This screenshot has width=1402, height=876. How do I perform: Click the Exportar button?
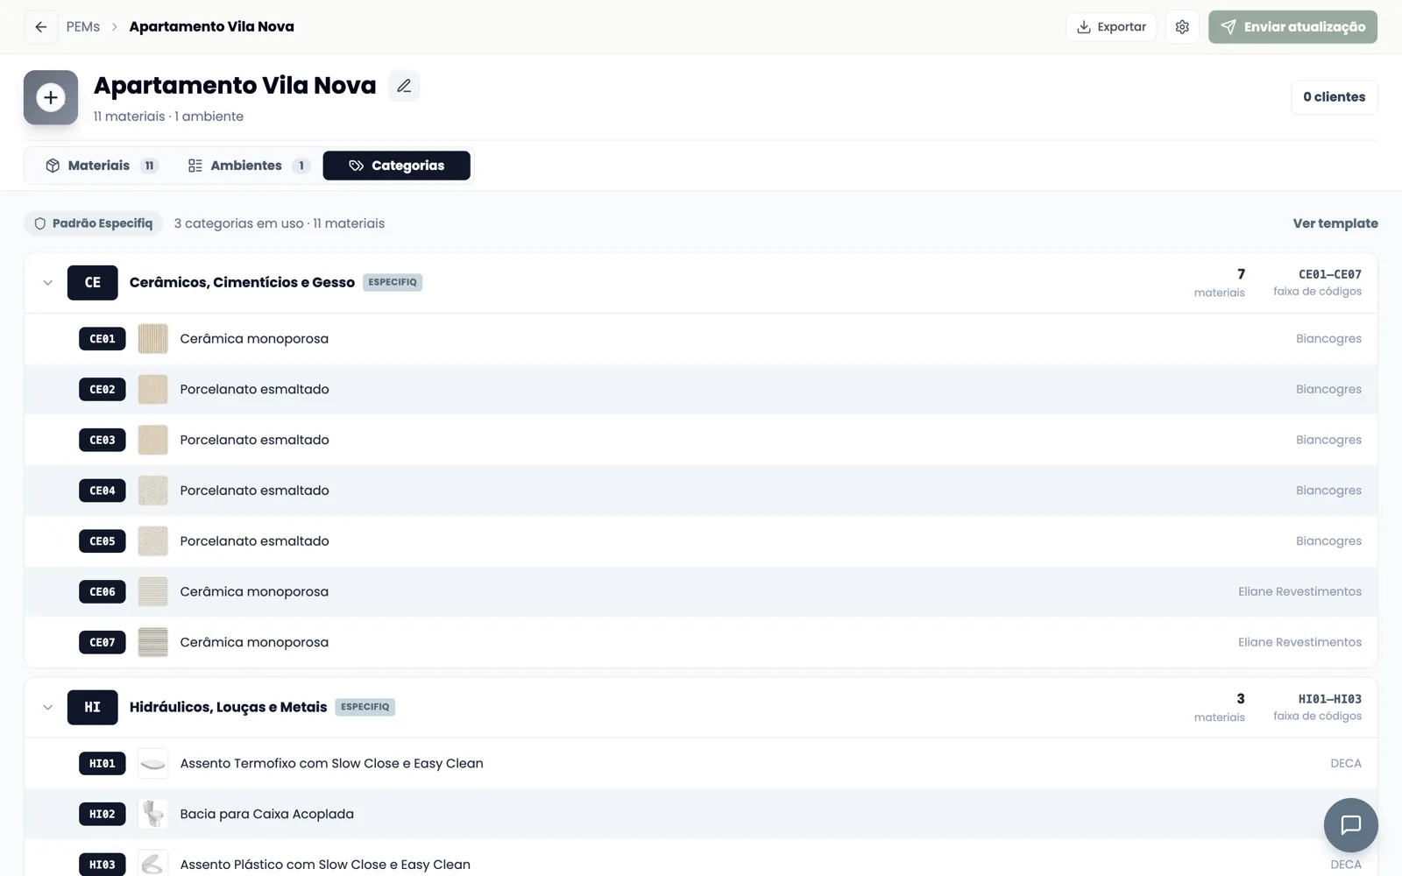pos(1111,27)
